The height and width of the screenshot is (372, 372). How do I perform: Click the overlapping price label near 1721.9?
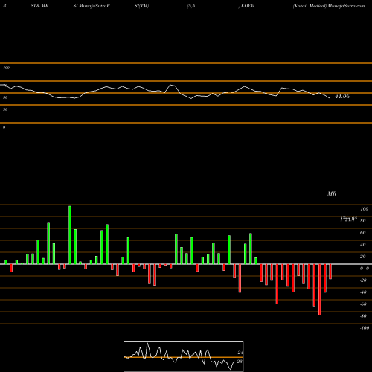coord(348,219)
